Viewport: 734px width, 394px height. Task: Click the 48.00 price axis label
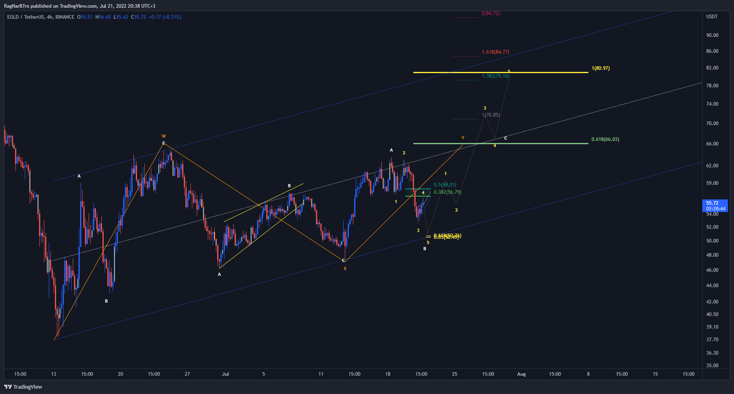click(x=712, y=255)
